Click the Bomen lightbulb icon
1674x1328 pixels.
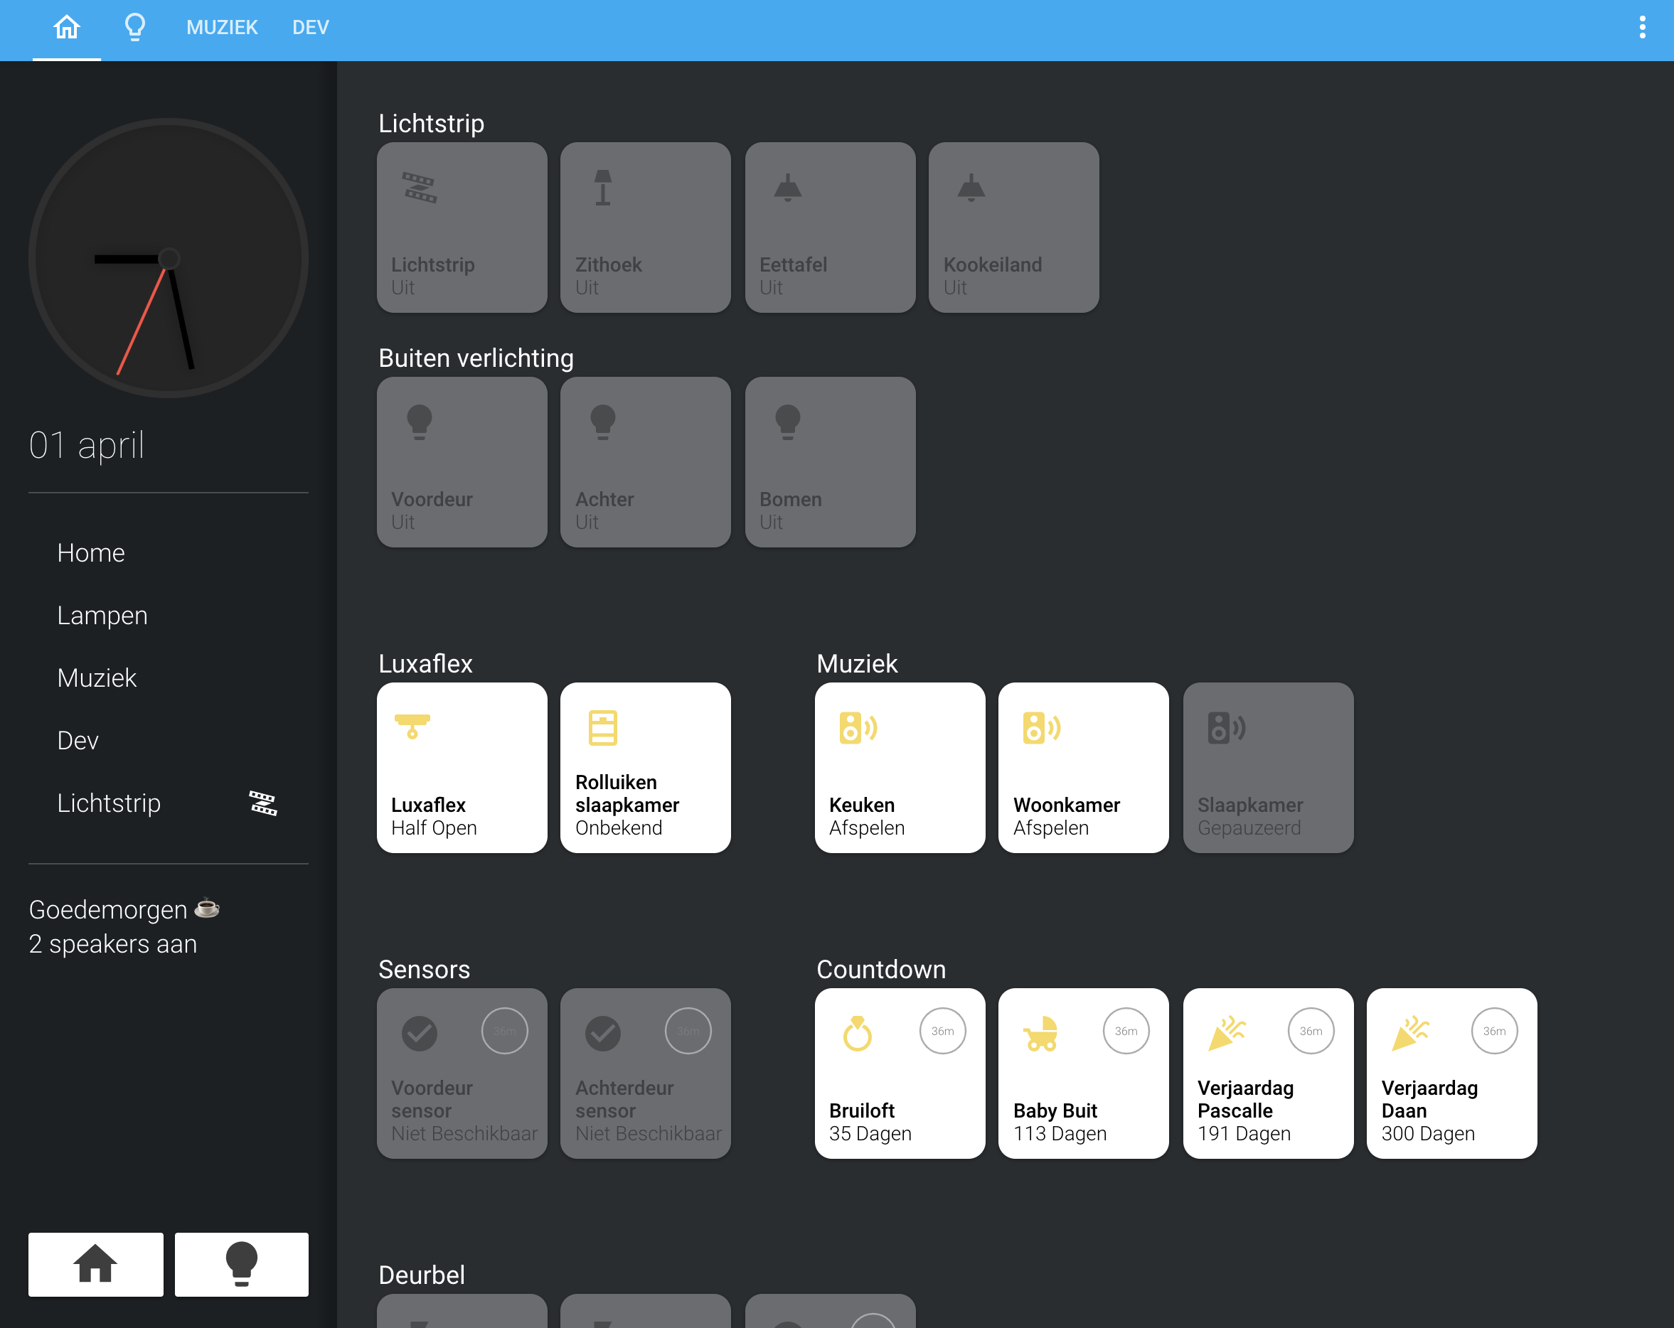[787, 422]
